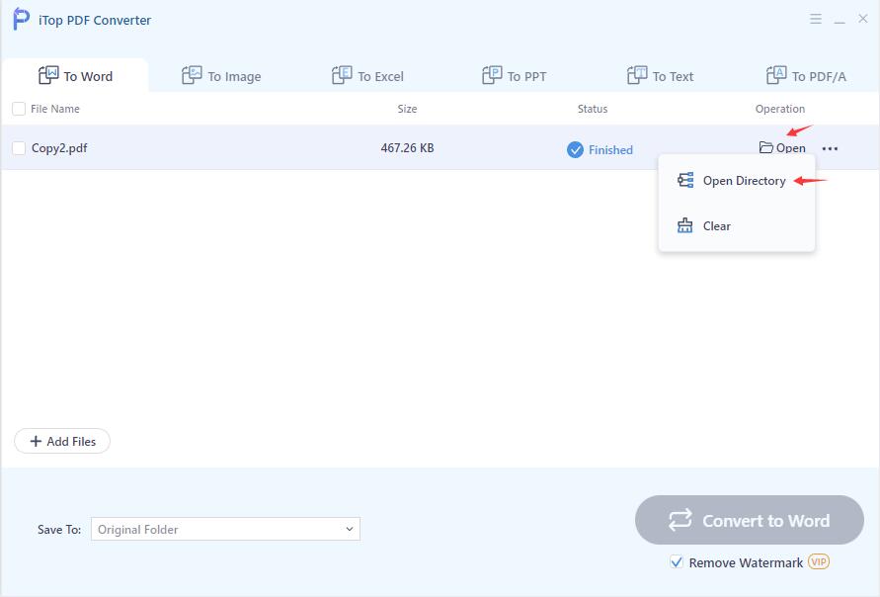The image size is (880, 597).
Task: Click the Open Directory tree icon
Action: tap(685, 181)
